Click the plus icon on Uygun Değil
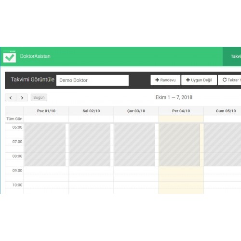 [x=188, y=80]
